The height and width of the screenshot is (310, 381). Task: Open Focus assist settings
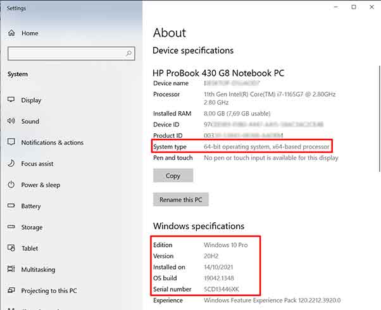click(37, 164)
